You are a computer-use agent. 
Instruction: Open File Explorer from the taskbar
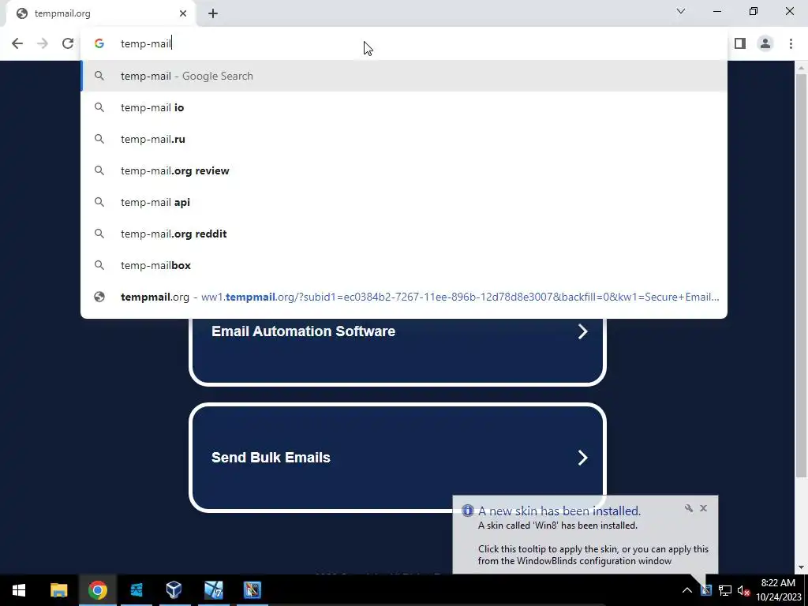[58, 590]
